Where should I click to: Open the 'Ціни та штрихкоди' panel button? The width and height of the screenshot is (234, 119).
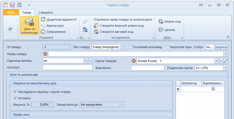click(29, 26)
